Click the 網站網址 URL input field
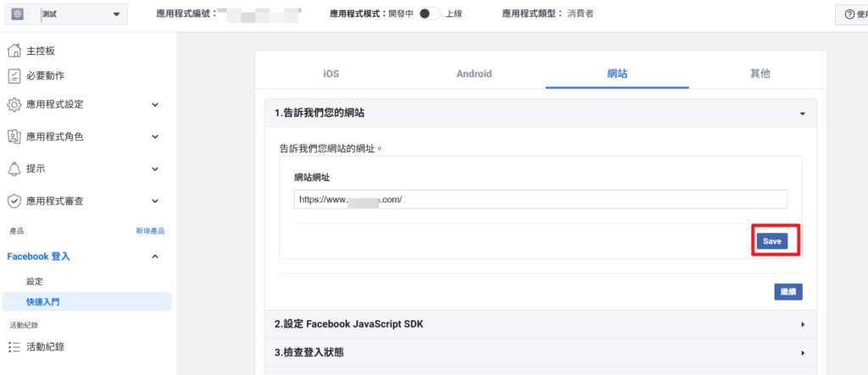868x375 pixels. [x=541, y=200]
